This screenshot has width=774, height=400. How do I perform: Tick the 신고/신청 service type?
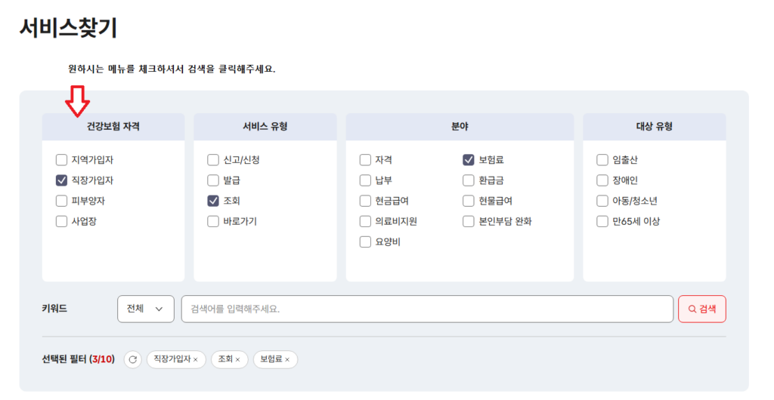tap(212, 159)
